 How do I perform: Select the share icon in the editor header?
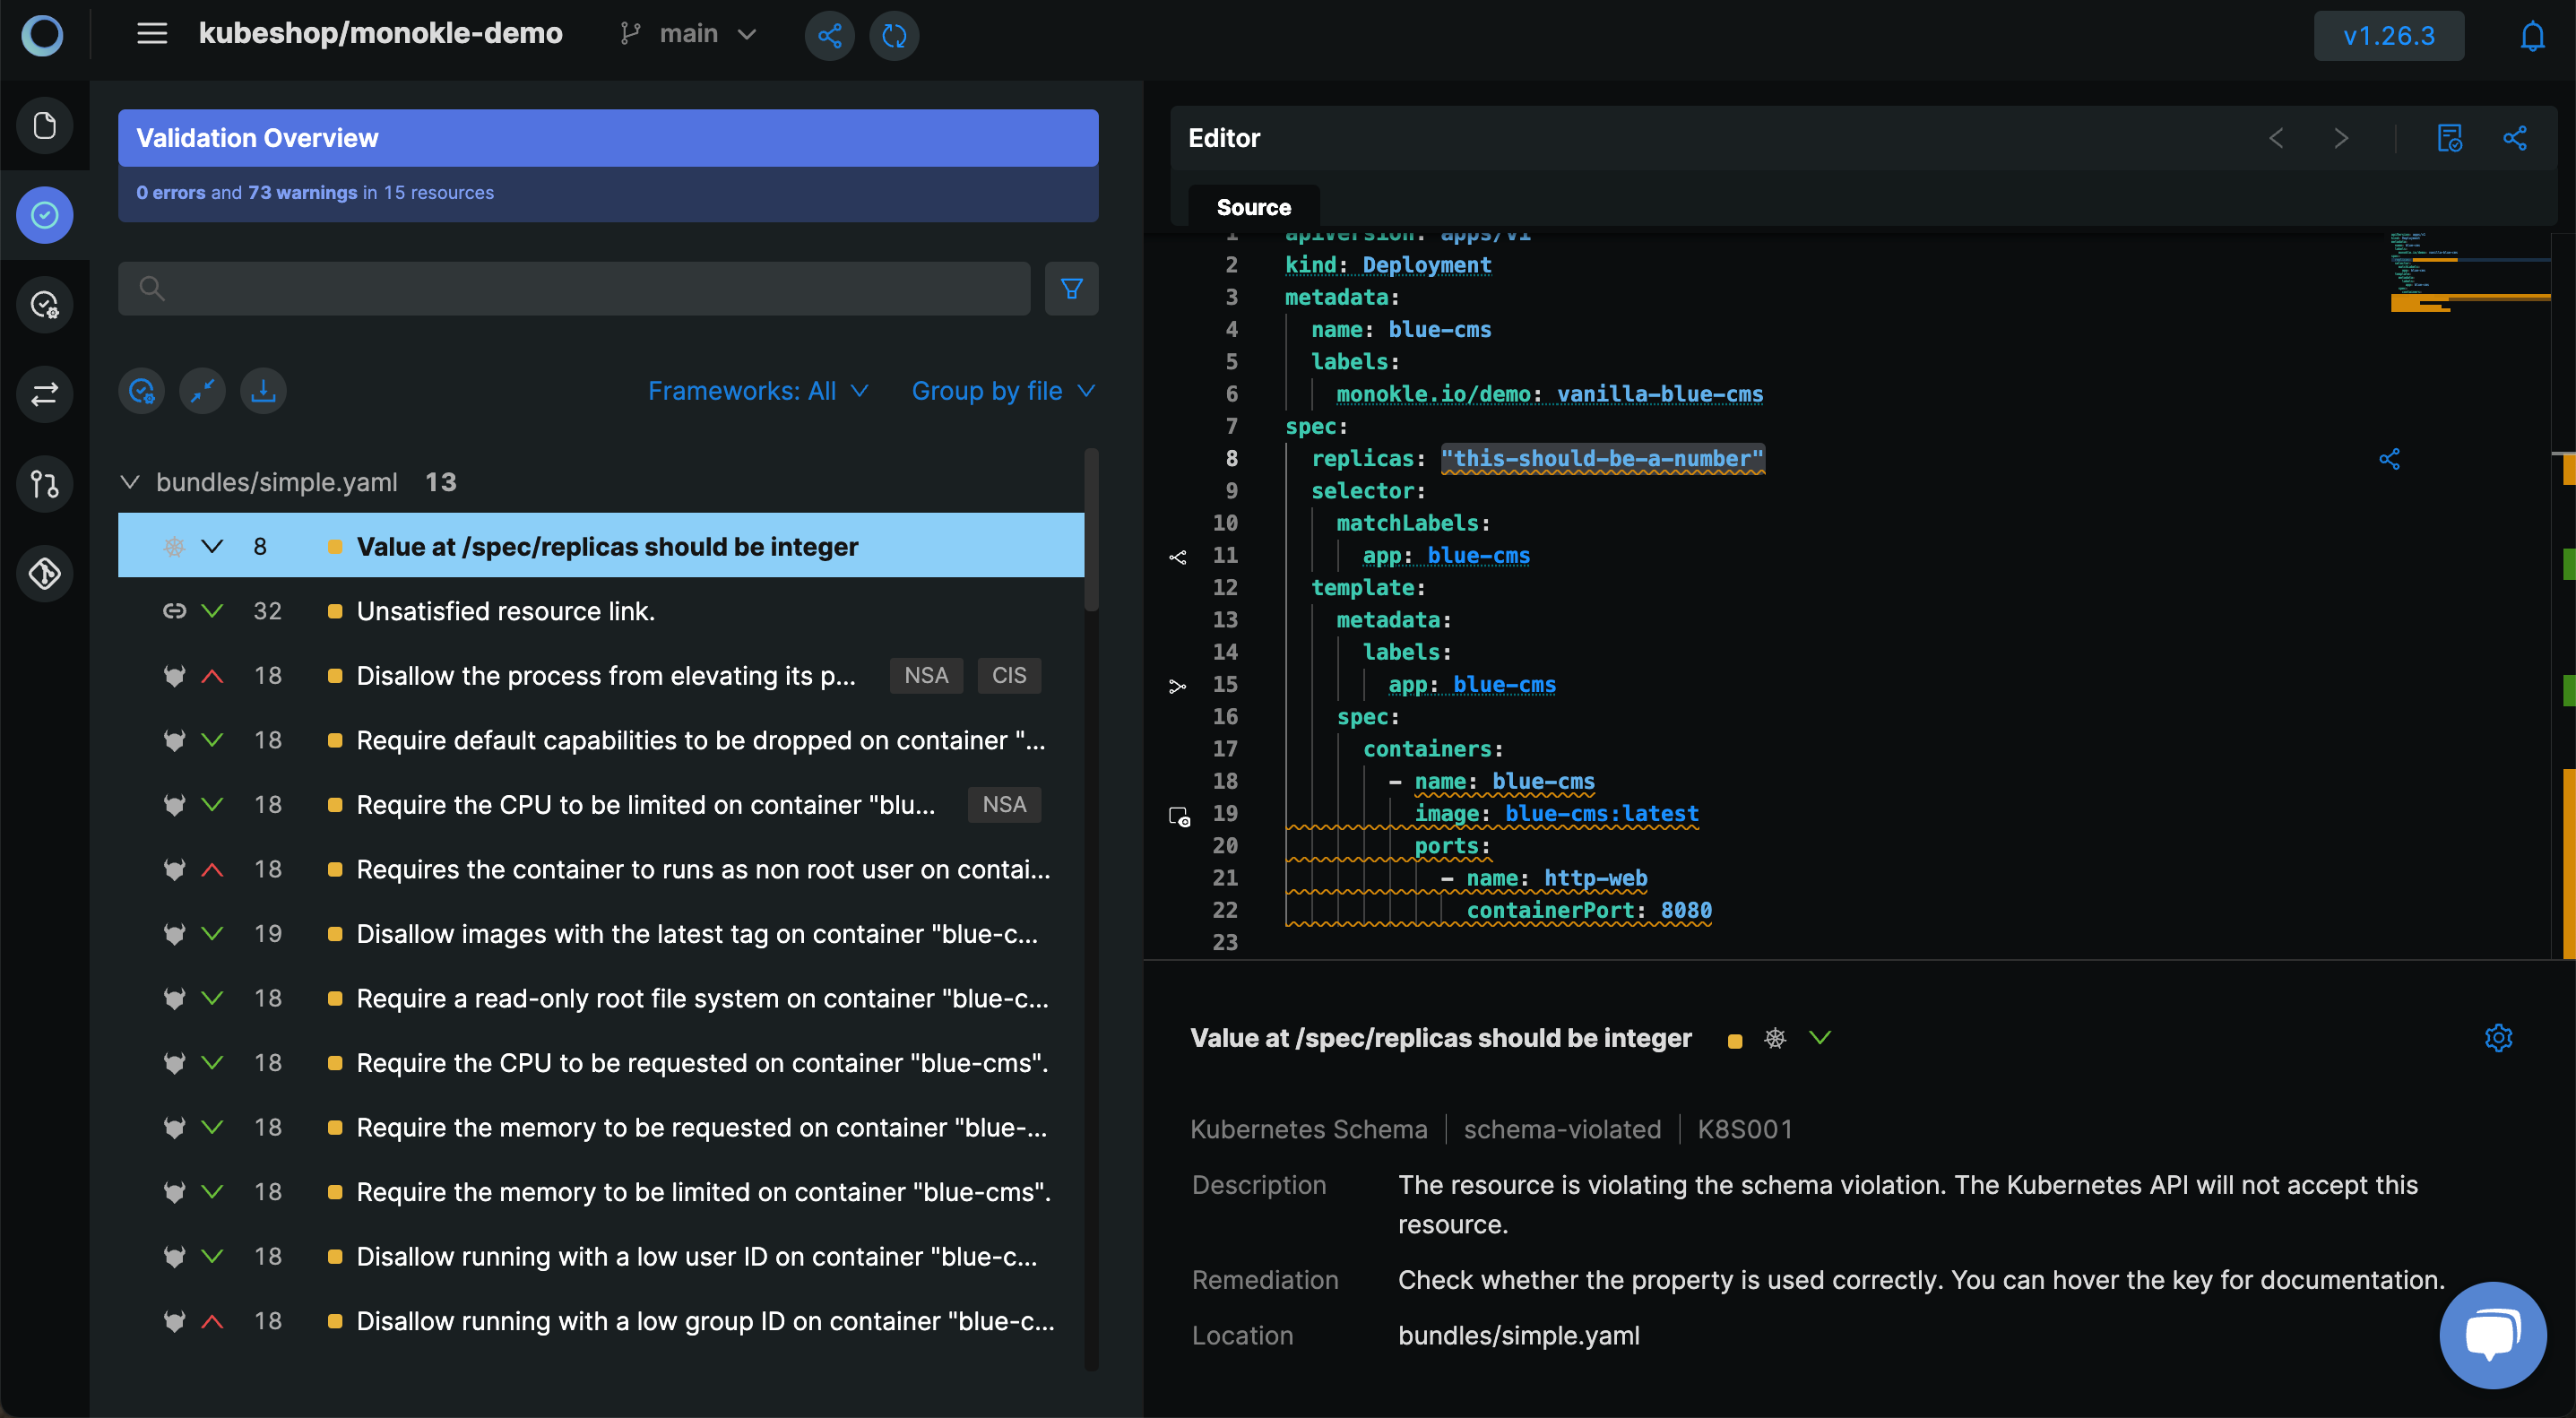click(x=2515, y=134)
